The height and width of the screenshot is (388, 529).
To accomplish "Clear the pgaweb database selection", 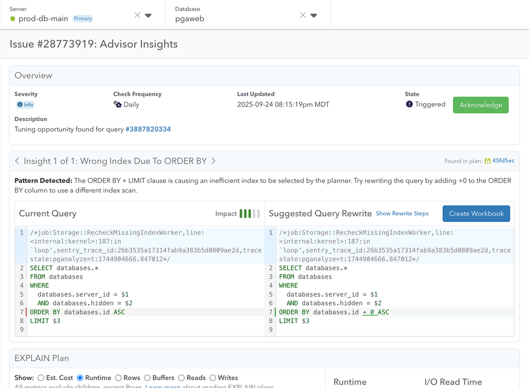I will 303,15.
